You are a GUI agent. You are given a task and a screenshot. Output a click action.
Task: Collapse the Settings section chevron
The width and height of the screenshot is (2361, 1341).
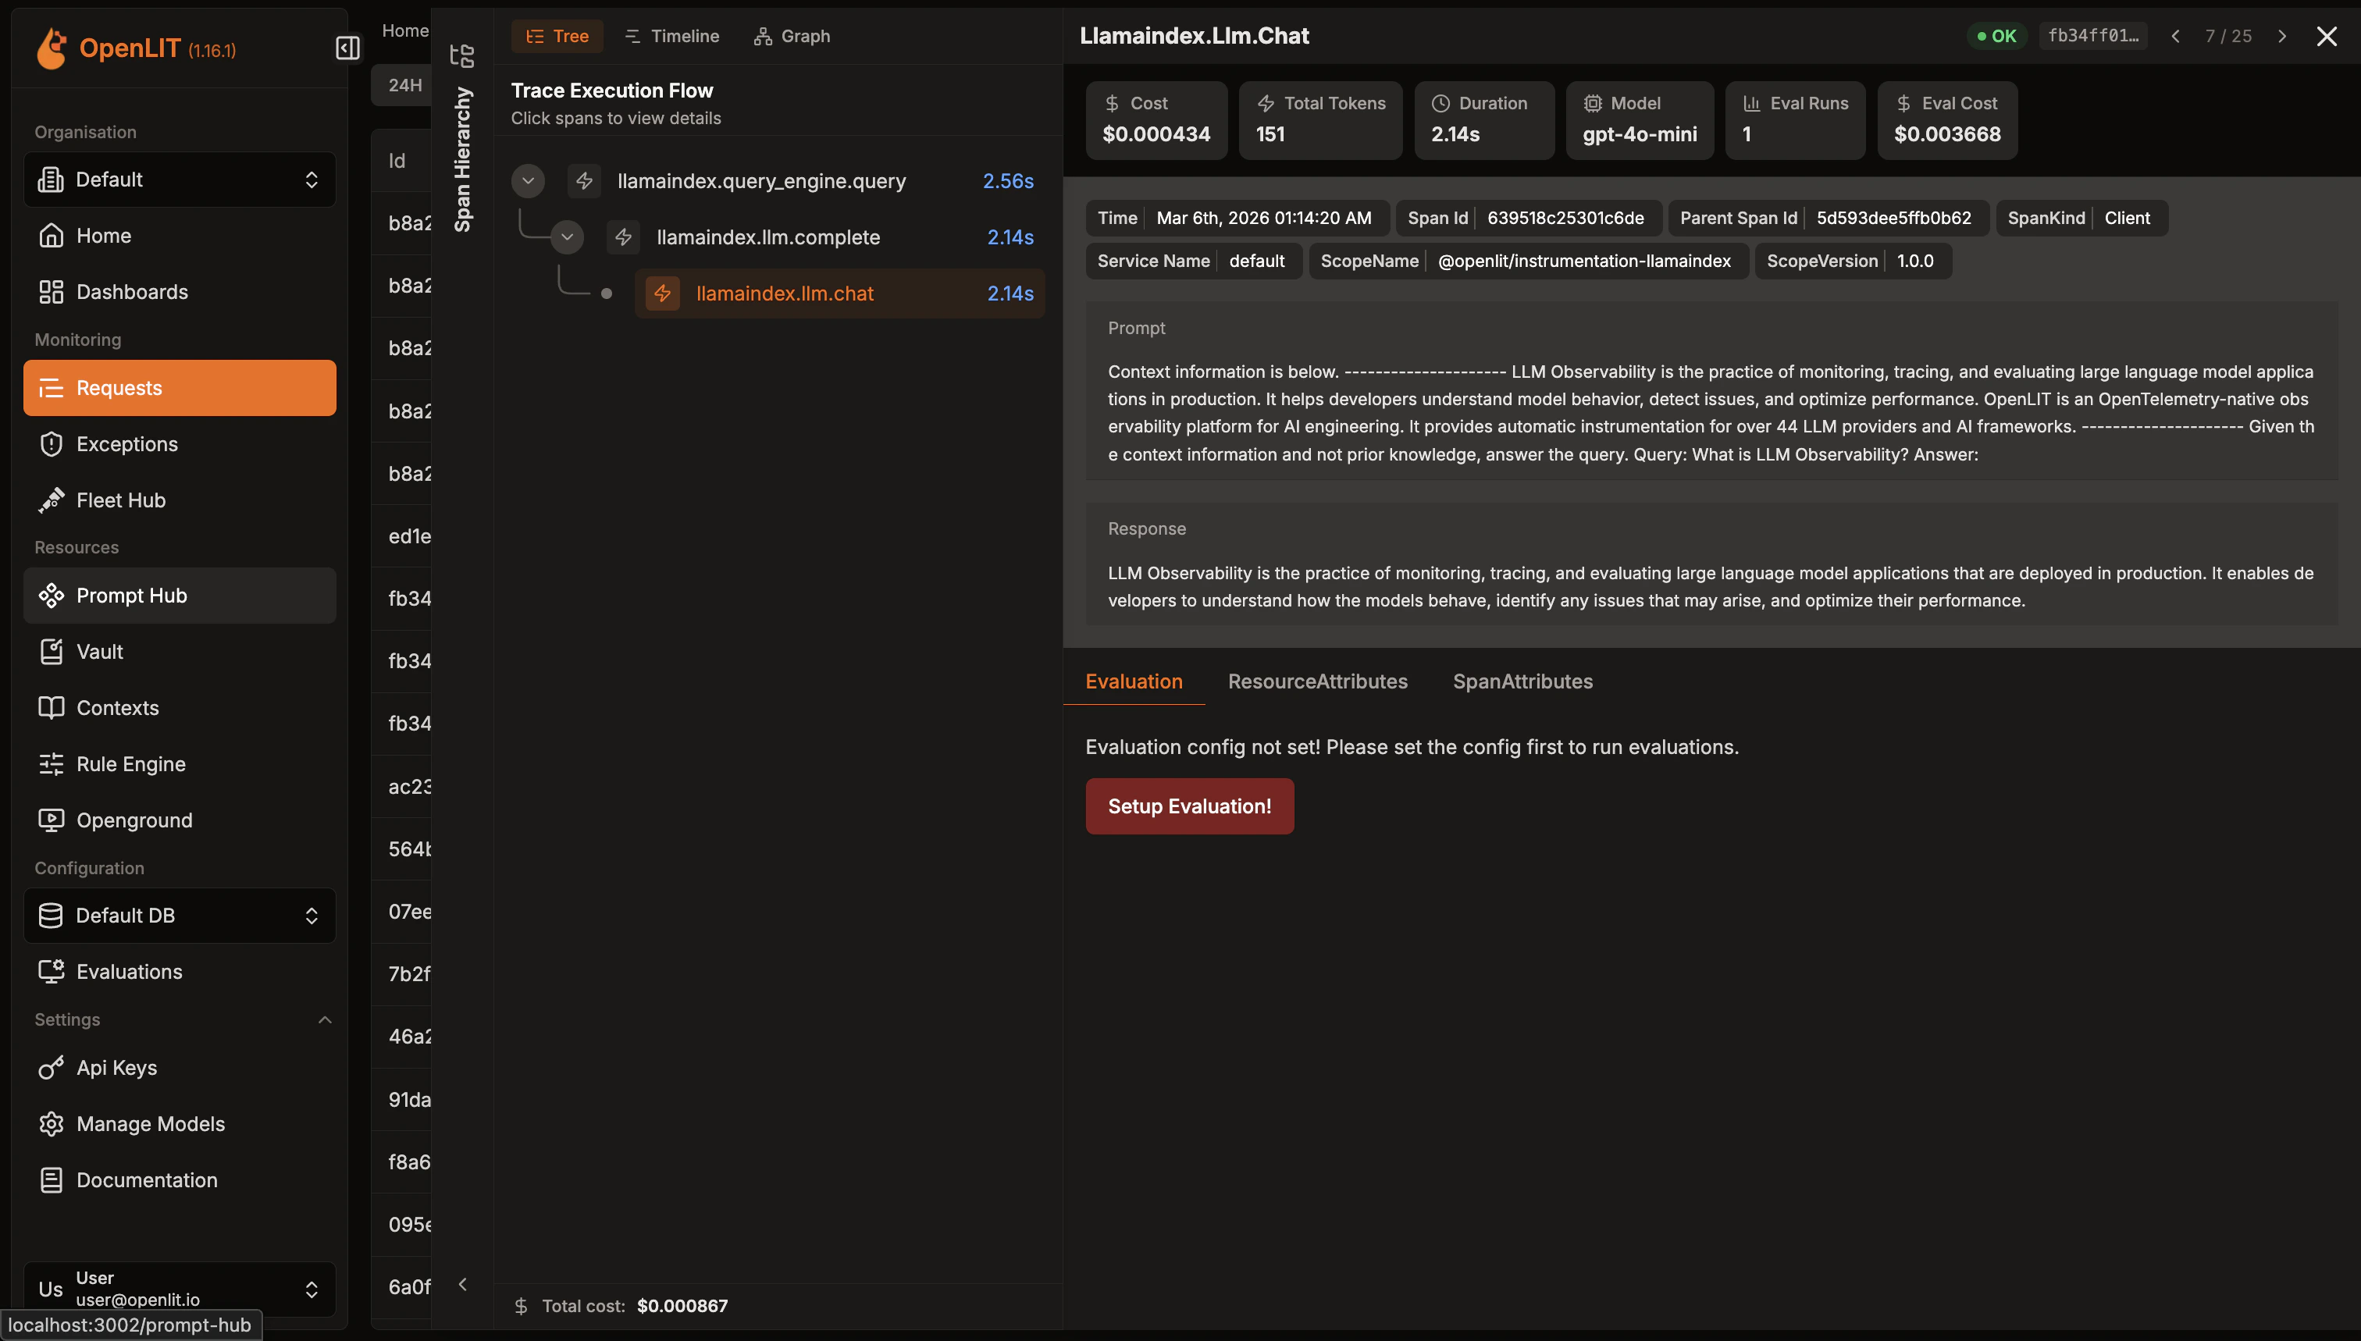tap(324, 1019)
